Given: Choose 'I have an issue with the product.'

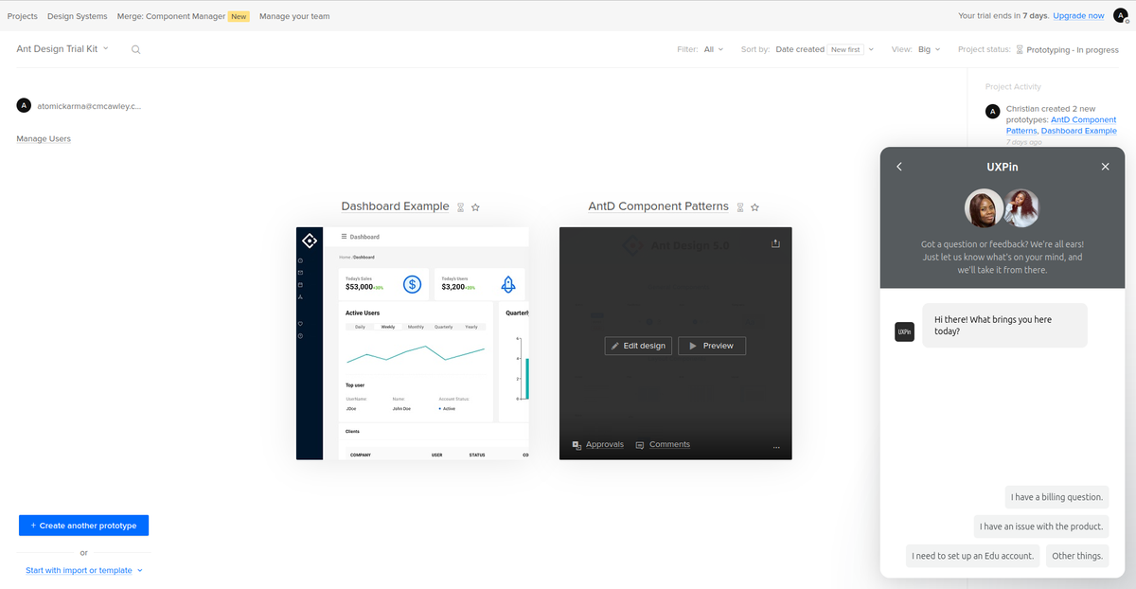Looking at the screenshot, I should pyautogui.click(x=1041, y=527).
